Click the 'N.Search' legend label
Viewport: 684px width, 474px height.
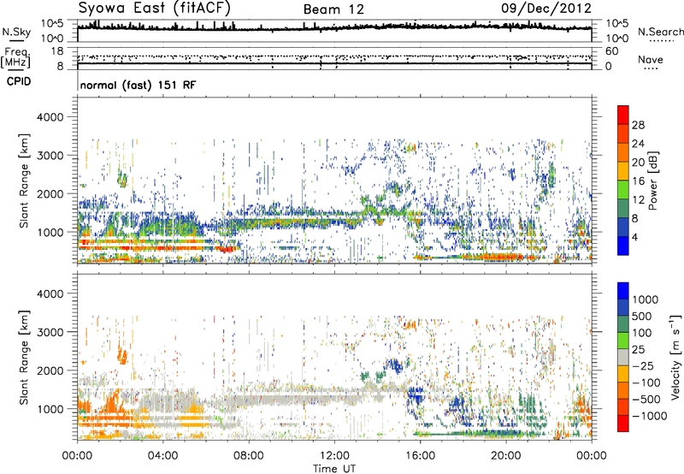coord(661,32)
